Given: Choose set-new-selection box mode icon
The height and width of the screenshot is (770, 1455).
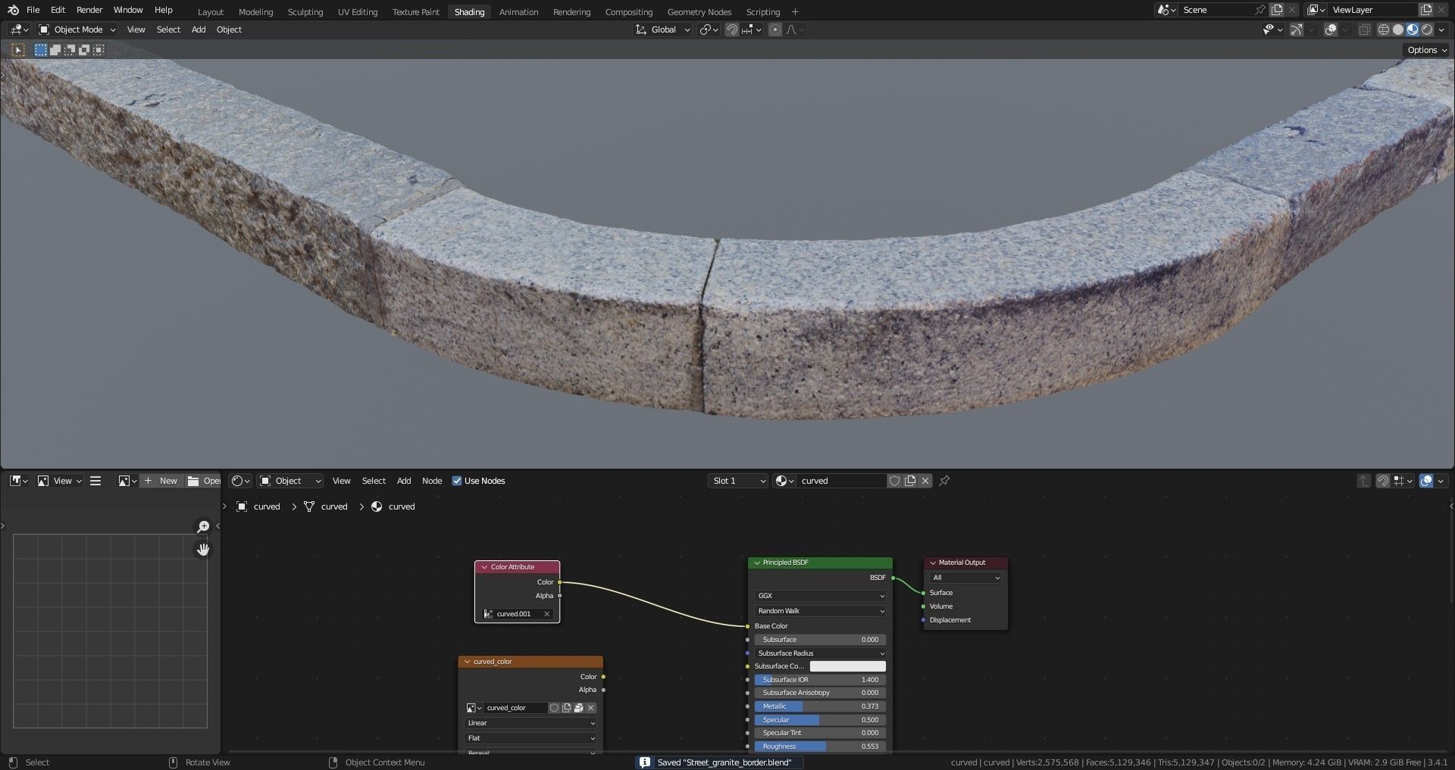Looking at the screenshot, I should coord(41,50).
